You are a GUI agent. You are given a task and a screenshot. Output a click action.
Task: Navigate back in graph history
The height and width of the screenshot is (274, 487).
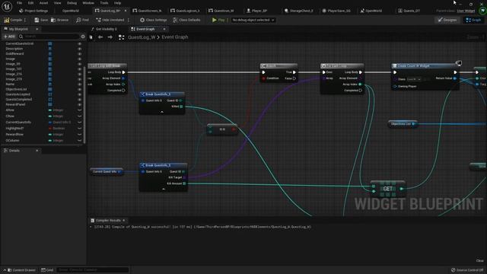(100, 37)
